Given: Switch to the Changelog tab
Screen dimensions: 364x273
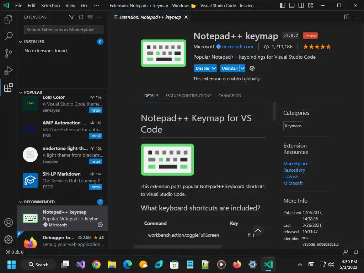Looking at the screenshot, I should point(230,96).
